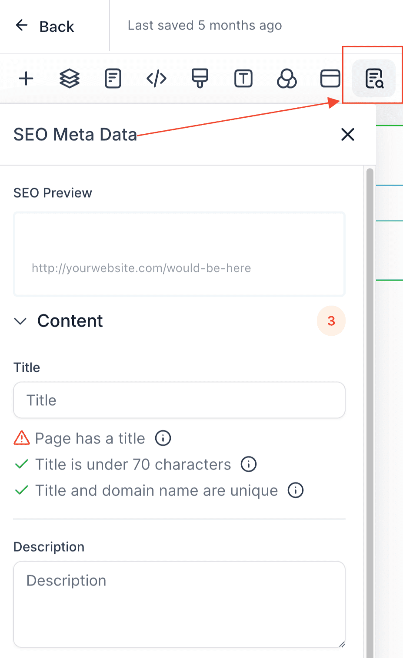This screenshot has width=403, height=658.
Task: Go Back using the arrow button
Action: 44,26
